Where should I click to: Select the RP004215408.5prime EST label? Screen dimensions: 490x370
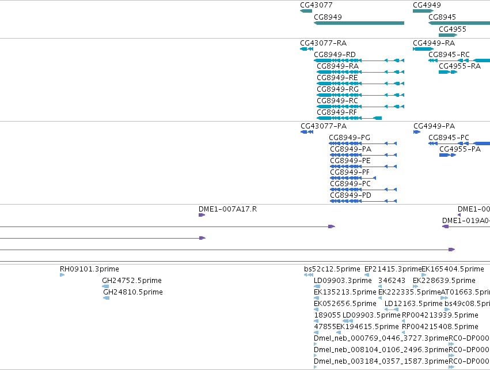(x=440, y=327)
